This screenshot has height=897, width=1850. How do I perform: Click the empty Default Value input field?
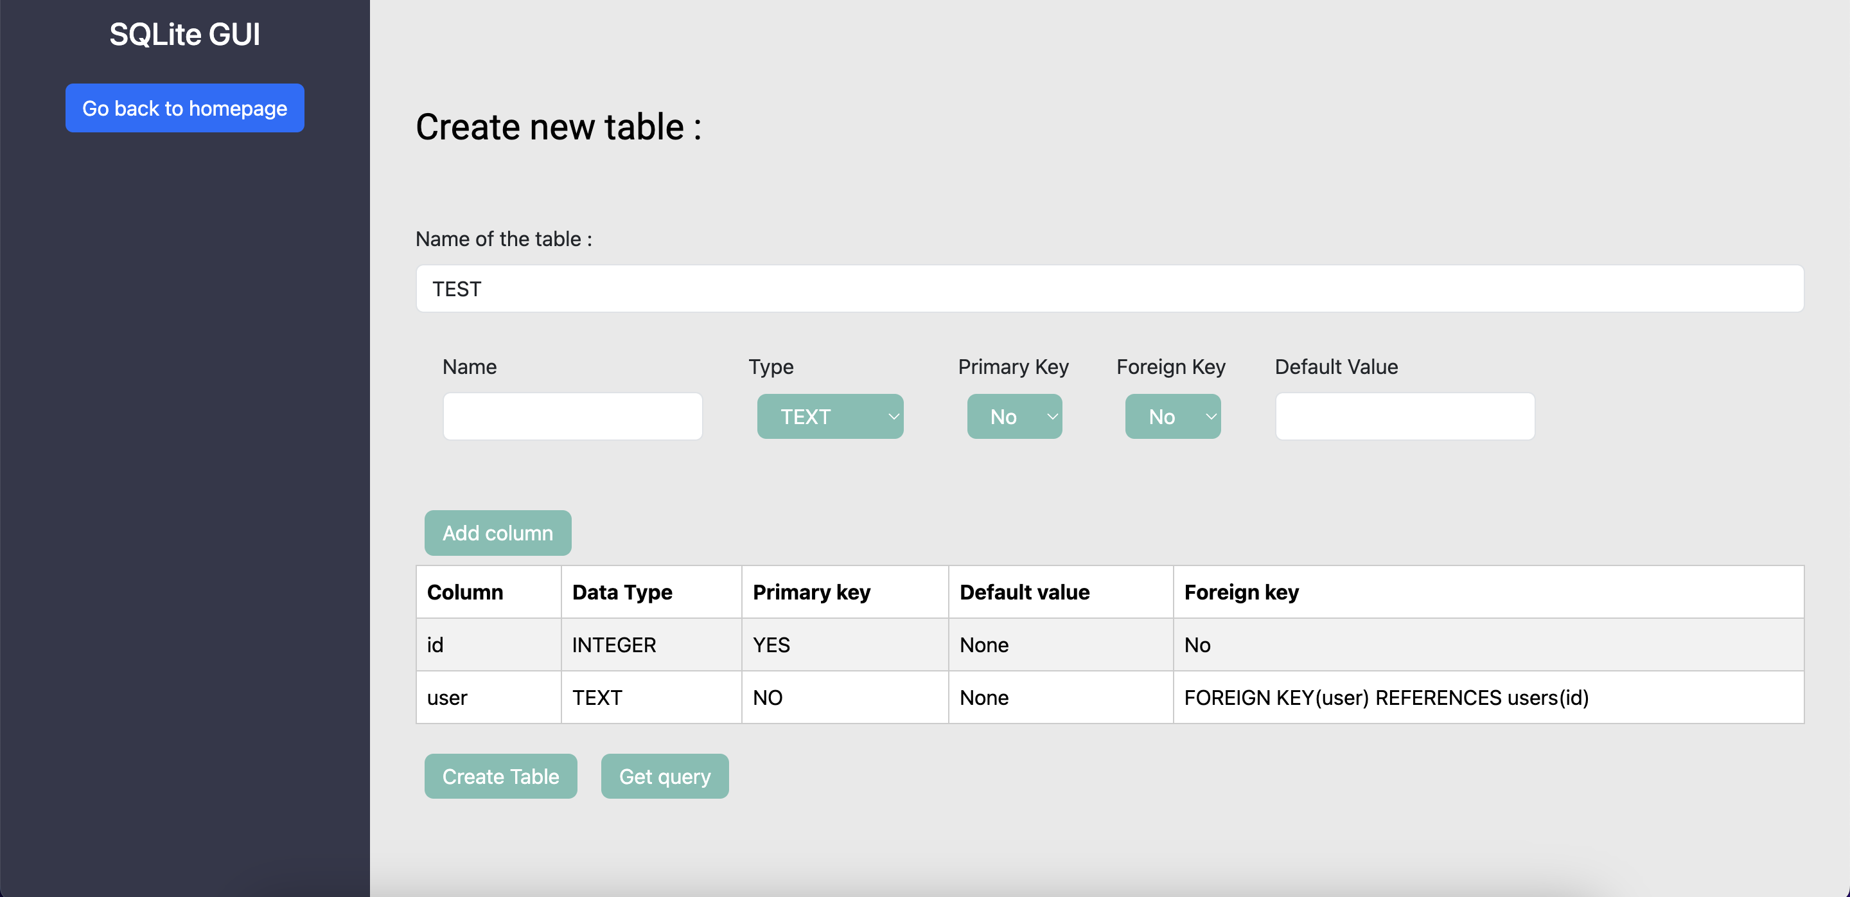1404,416
